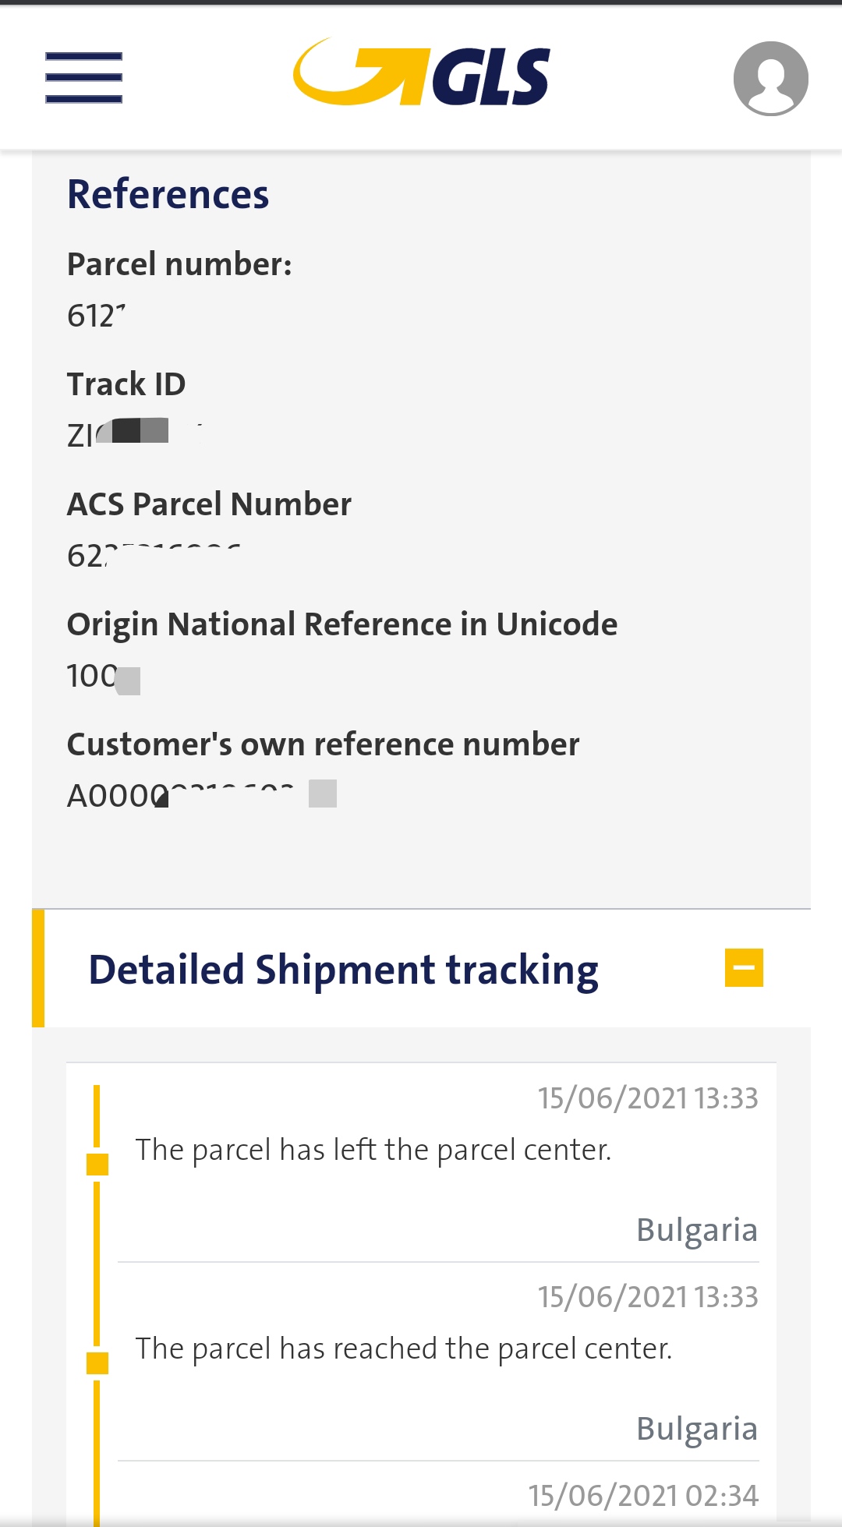Click the Origin National Reference value
The image size is (842, 1527).
[102, 677]
